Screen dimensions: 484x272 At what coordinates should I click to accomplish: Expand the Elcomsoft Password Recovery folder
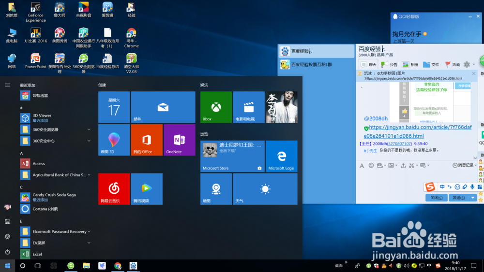[x=56, y=231]
